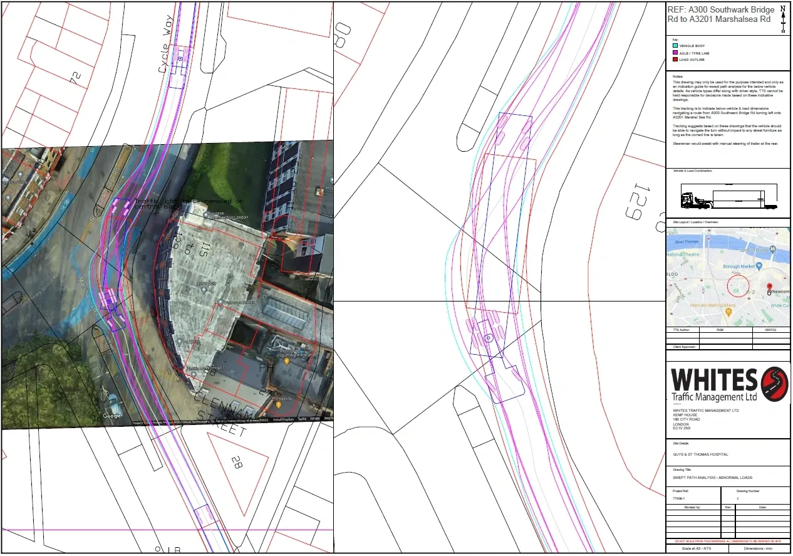Click the "River Thames" label on the overview map
The image size is (793, 556).
(687, 241)
